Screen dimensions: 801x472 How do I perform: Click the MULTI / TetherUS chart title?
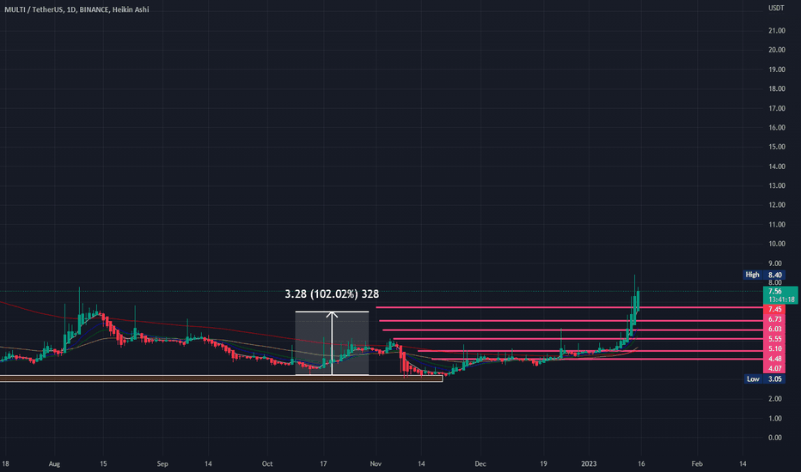tap(76, 9)
